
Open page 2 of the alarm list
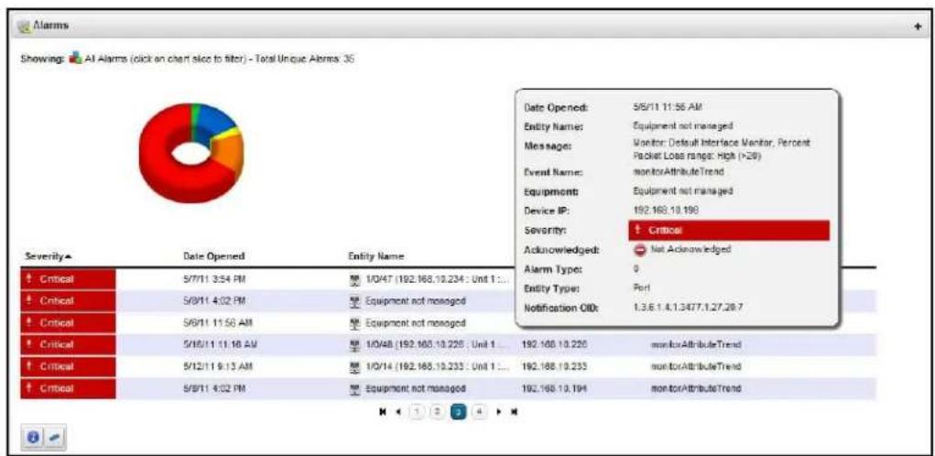pyautogui.click(x=437, y=411)
